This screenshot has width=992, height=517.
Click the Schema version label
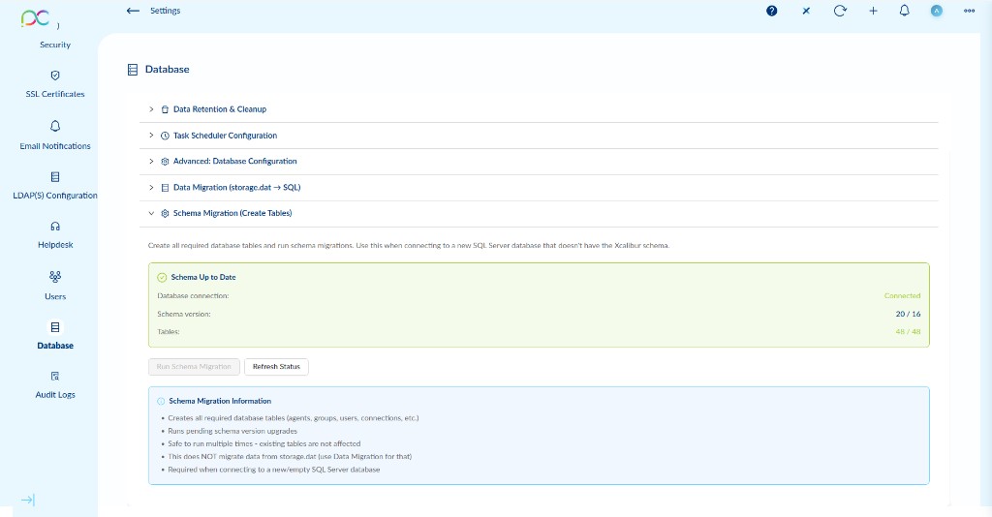click(183, 314)
